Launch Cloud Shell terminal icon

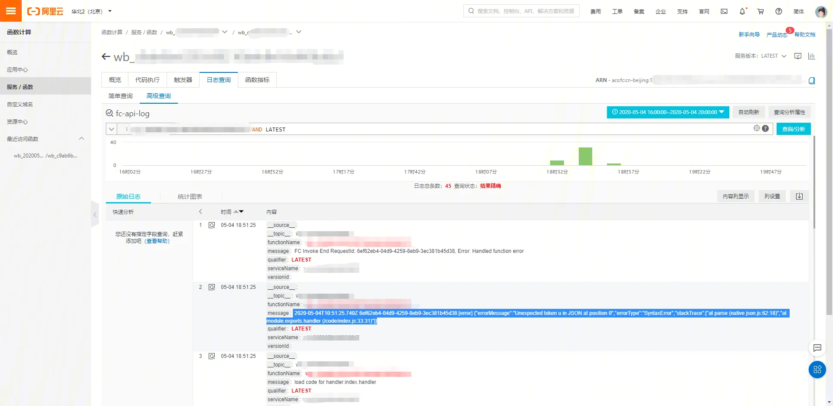(724, 12)
